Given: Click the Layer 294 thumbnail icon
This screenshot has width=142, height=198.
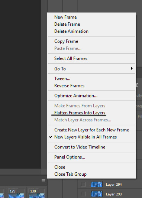Looking at the screenshot, I should [x=97, y=184].
